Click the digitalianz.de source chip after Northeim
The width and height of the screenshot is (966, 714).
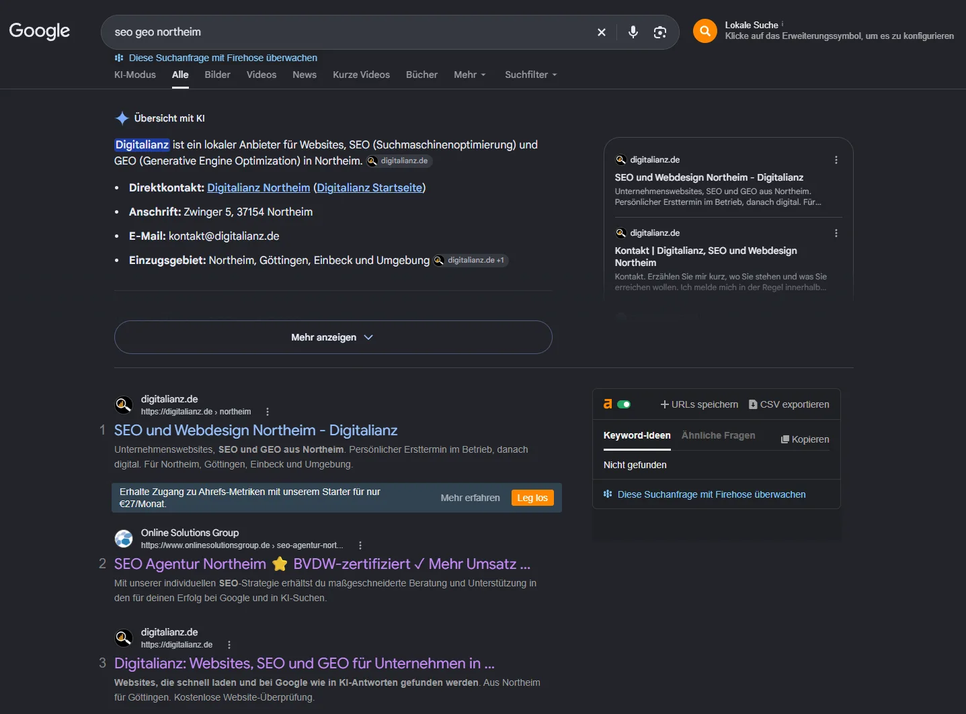pos(399,161)
